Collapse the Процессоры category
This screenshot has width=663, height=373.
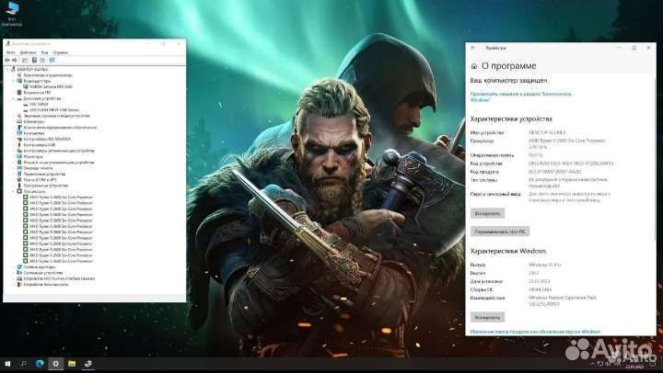point(14,192)
